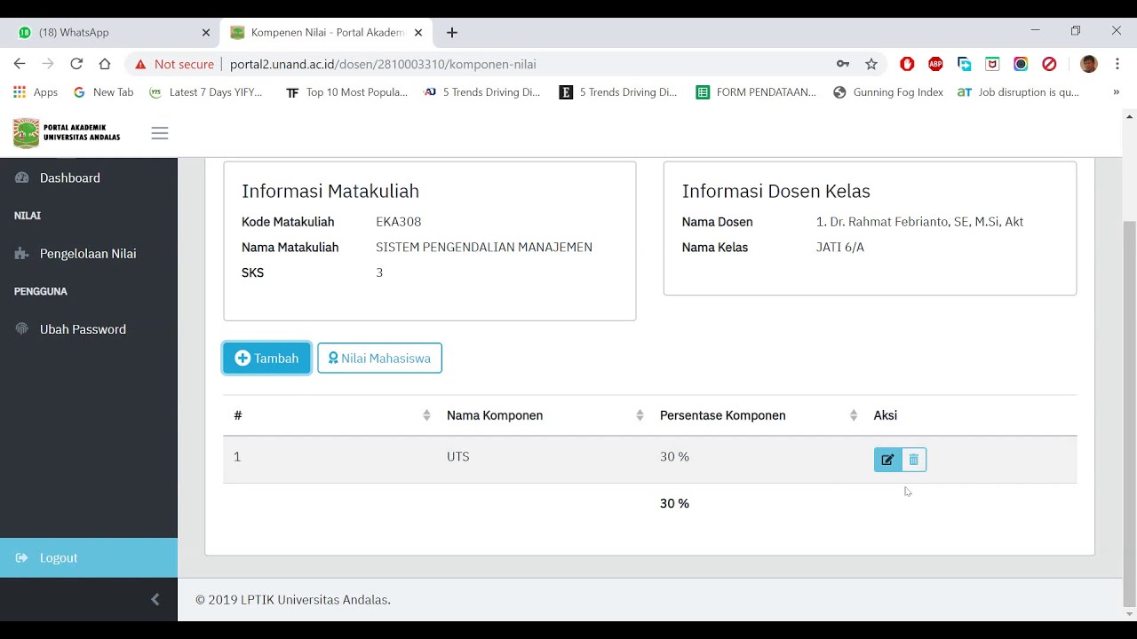The image size is (1137, 639).
Task: Click SISTEM PENGENDALIAN MANAJEMEN text
Action: tap(484, 248)
